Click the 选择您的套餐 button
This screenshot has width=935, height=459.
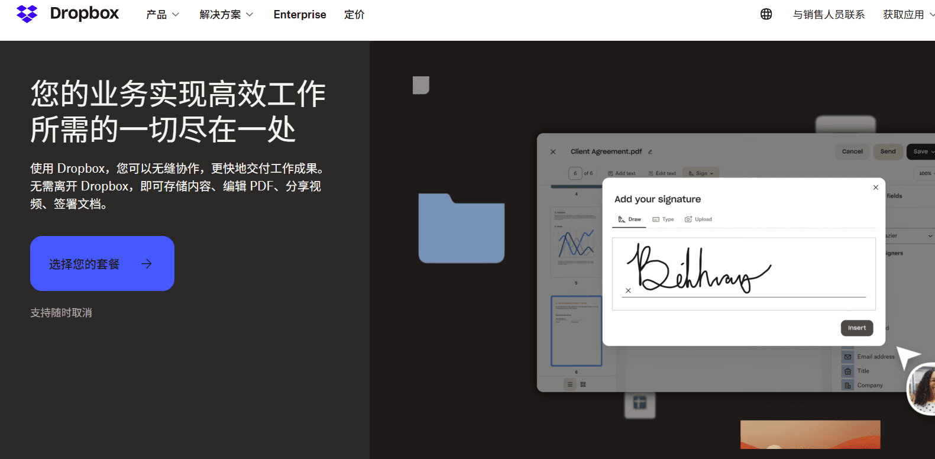pos(102,263)
